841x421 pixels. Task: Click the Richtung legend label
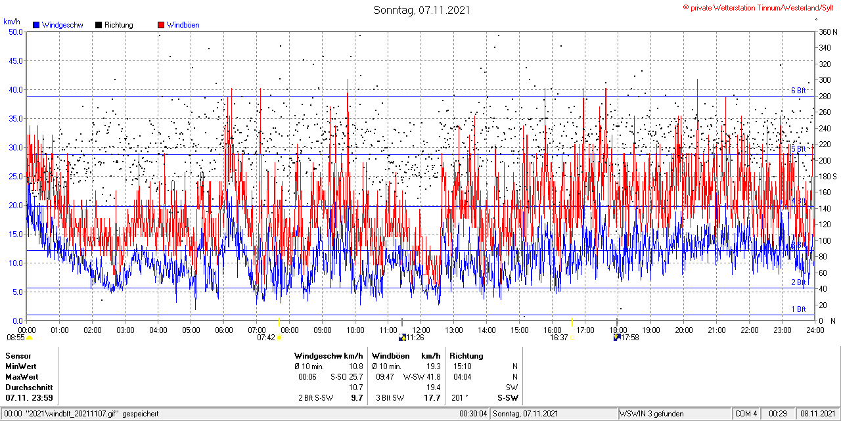119,25
